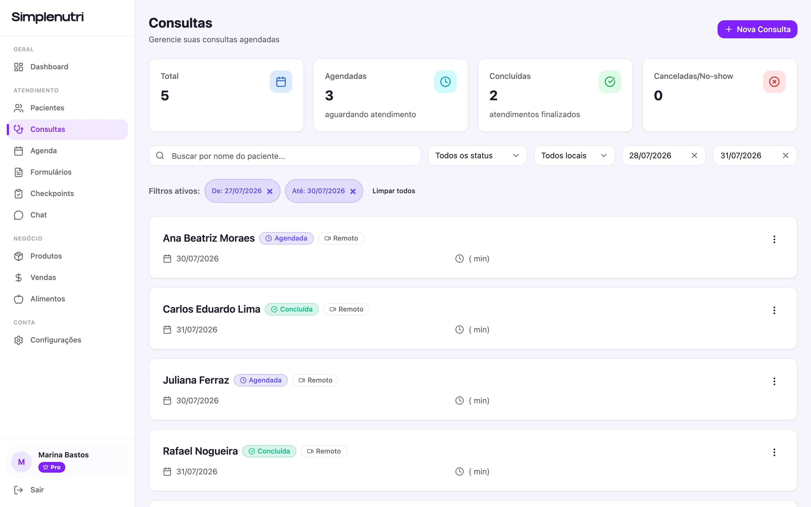
Task: Open Formulários in the sidebar
Action: coord(67,172)
